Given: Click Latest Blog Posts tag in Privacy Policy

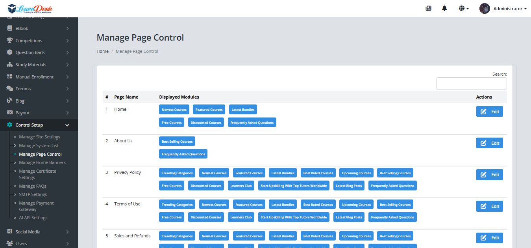Looking at the screenshot, I should click(x=349, y=186).
